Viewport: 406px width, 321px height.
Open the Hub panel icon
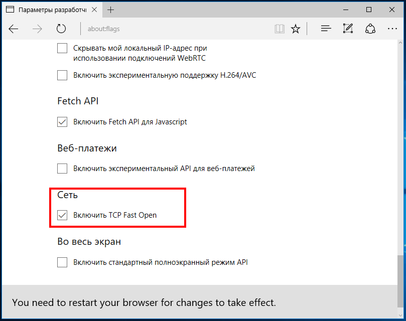tap(326, 29)
